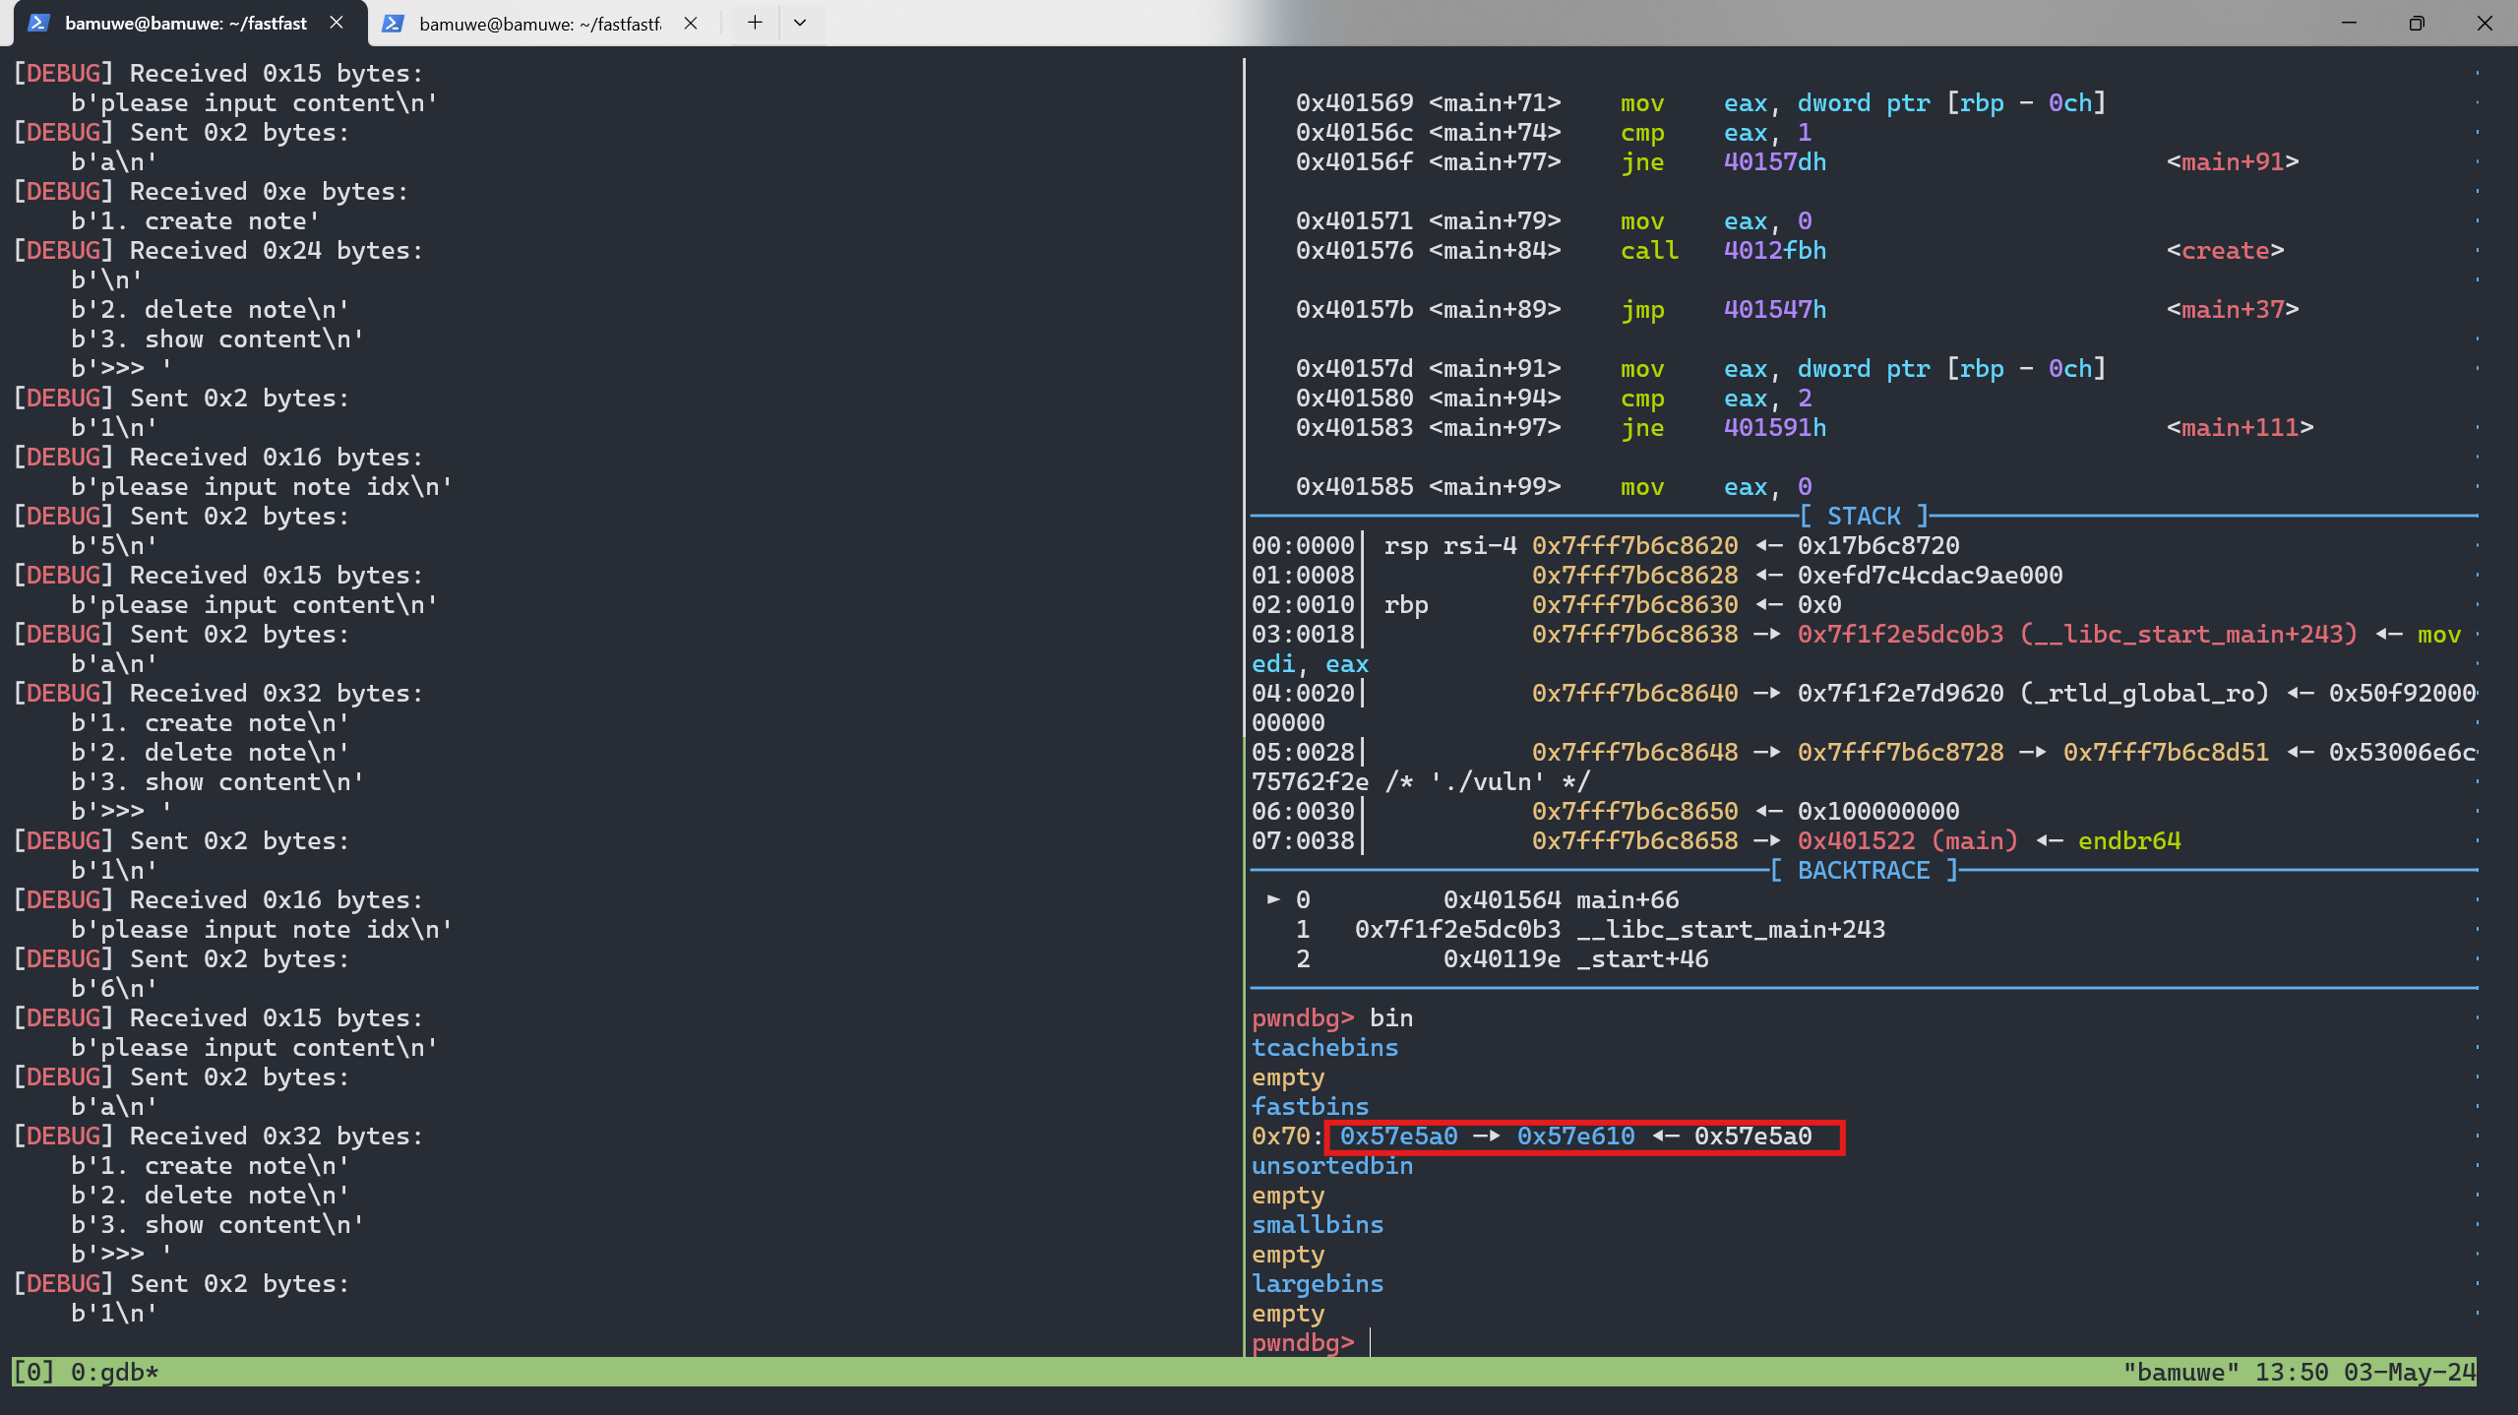Screen dimensions: 2518x1415
Task: Click the cmp eax, 2 instruction
Action: point(1716,398)
